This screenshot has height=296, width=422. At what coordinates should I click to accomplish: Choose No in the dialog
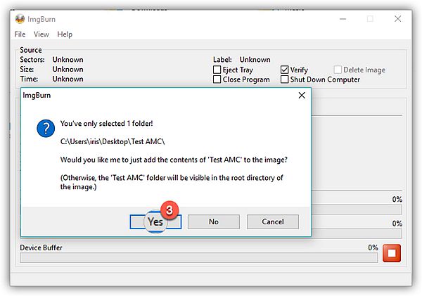214,221
